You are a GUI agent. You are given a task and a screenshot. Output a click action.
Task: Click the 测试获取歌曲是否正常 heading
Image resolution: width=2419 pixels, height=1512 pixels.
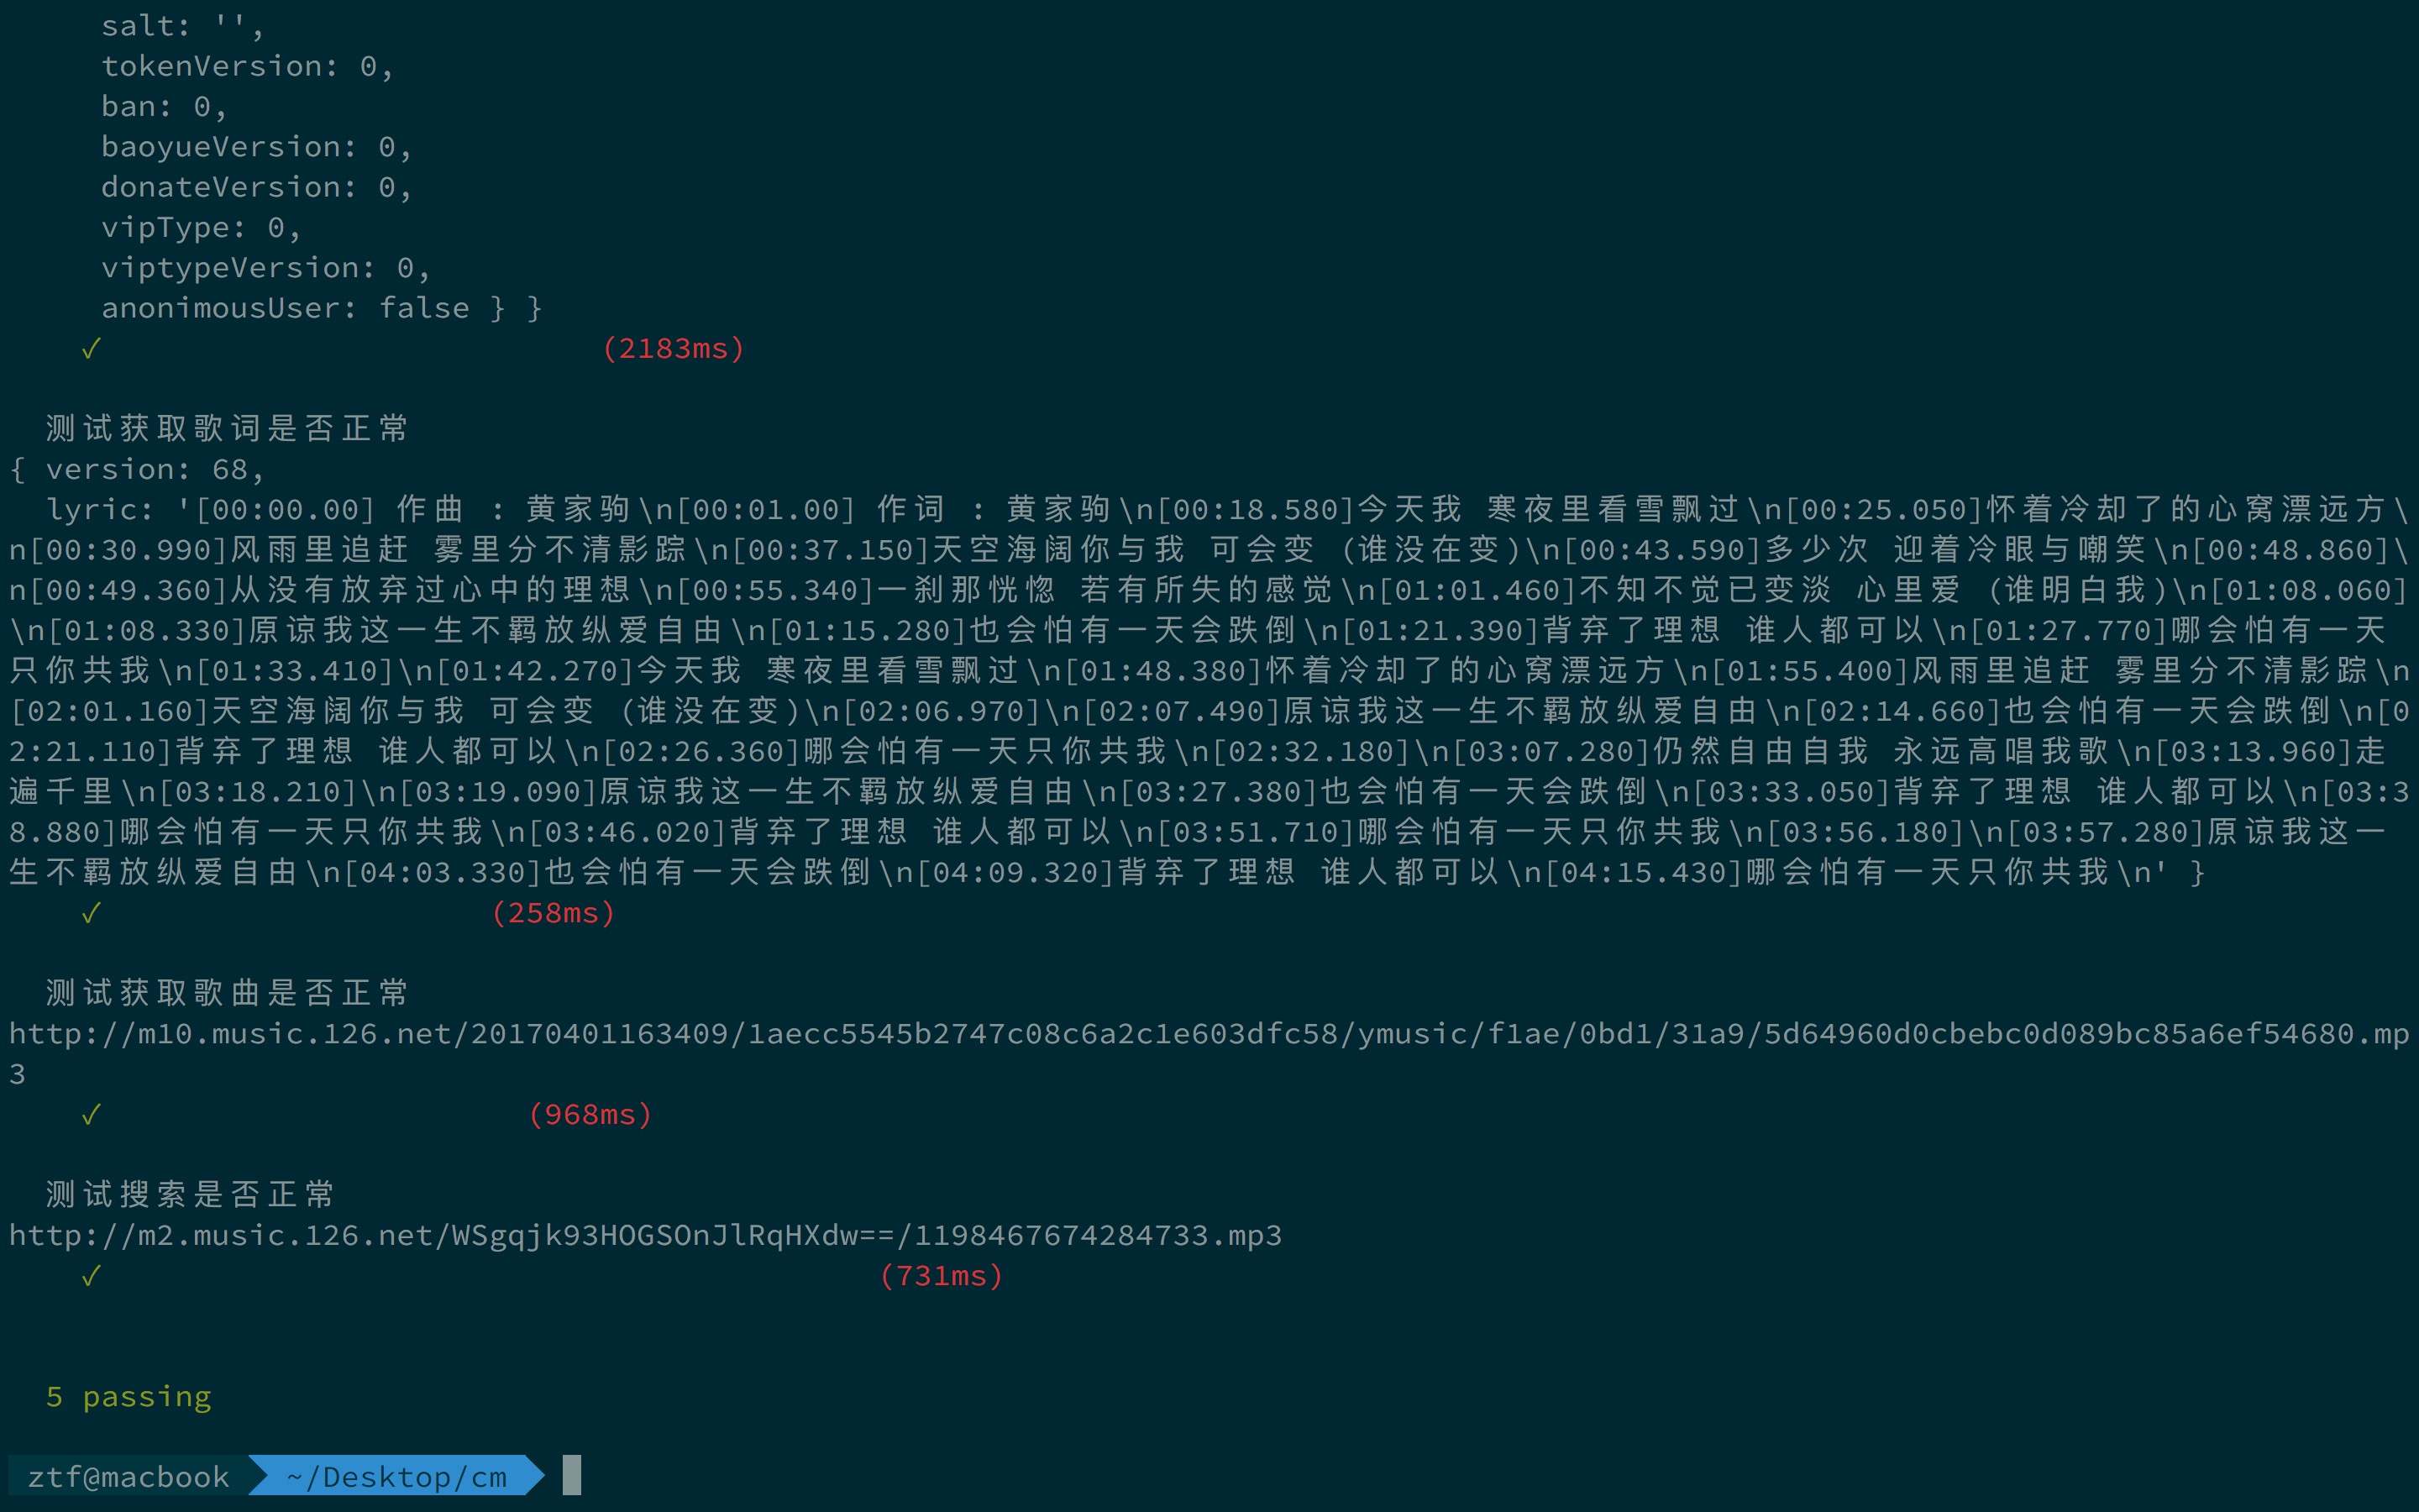click(227, 993)
